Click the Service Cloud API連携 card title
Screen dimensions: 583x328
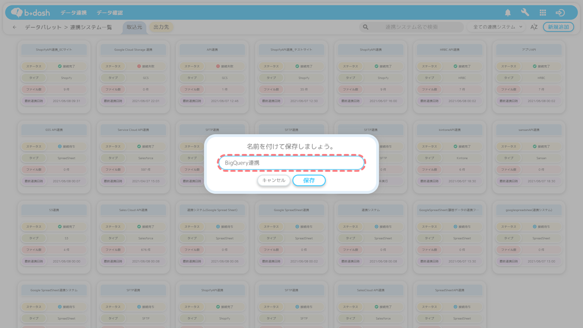pos(133,130)
